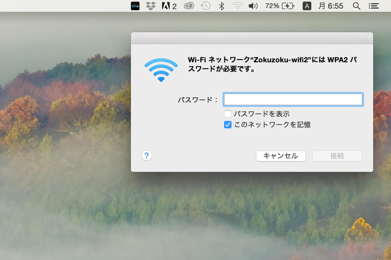Screen dimensions: 391x260
Task: Click the Bluetooth menu bar icon
Action: (x=222, y=6)
